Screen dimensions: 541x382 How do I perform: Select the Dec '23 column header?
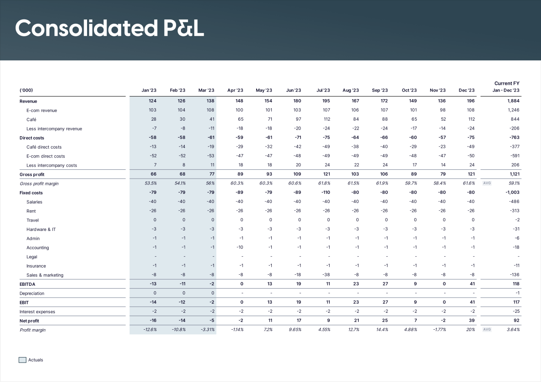coord(467,90)
